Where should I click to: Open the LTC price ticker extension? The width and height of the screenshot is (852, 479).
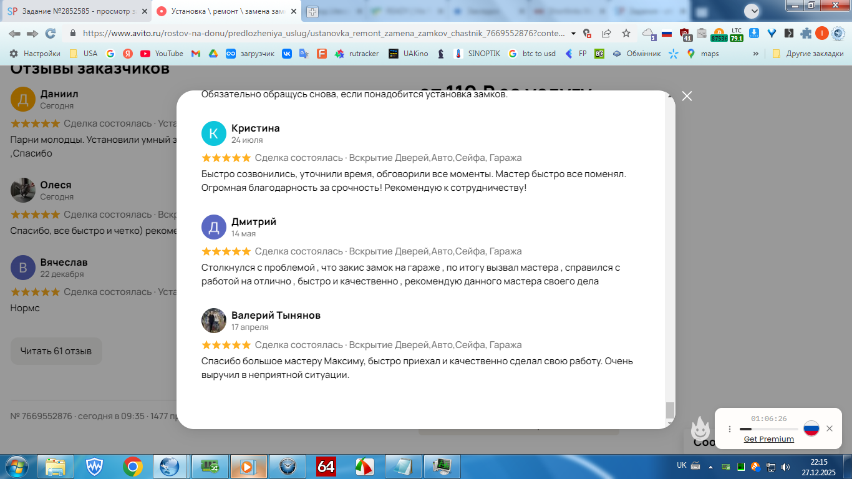(737, 34)
